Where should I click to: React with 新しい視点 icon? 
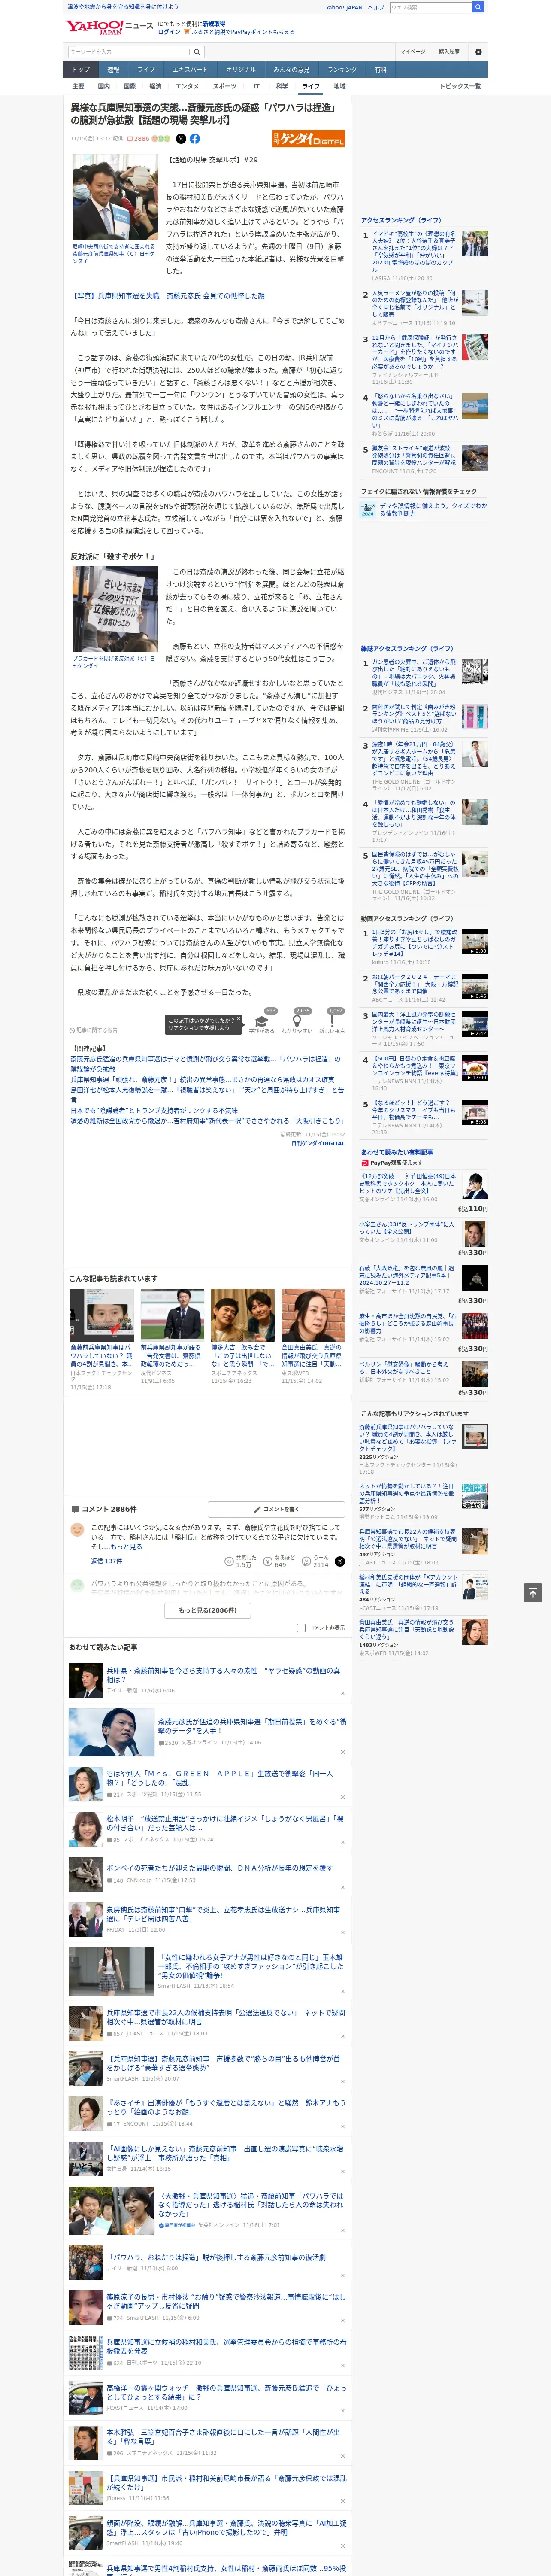tap(332, 1021)
